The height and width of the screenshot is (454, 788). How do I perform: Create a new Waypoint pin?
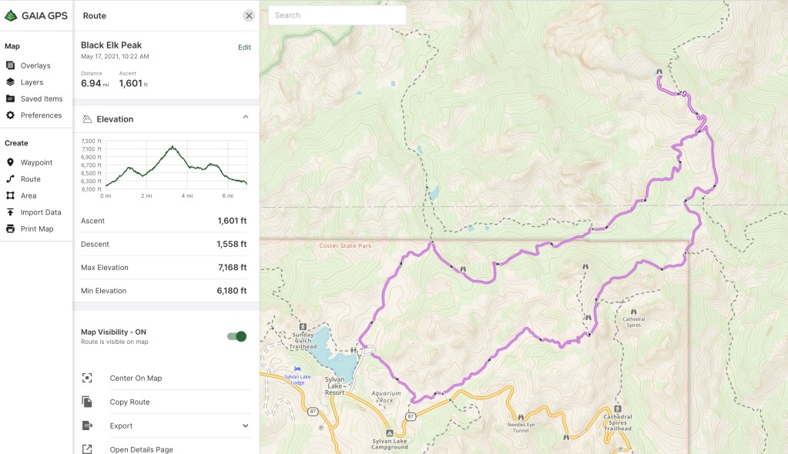coord(11,162)
